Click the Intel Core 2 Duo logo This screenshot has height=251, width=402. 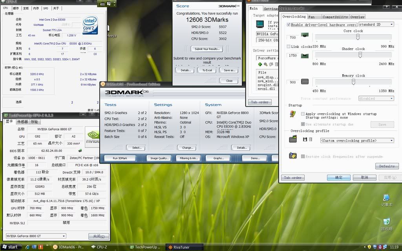[x=90, y=25]
